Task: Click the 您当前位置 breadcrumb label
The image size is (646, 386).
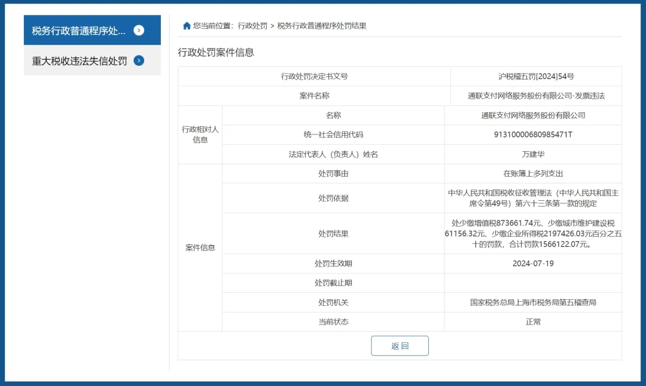Action: [212, 26]
